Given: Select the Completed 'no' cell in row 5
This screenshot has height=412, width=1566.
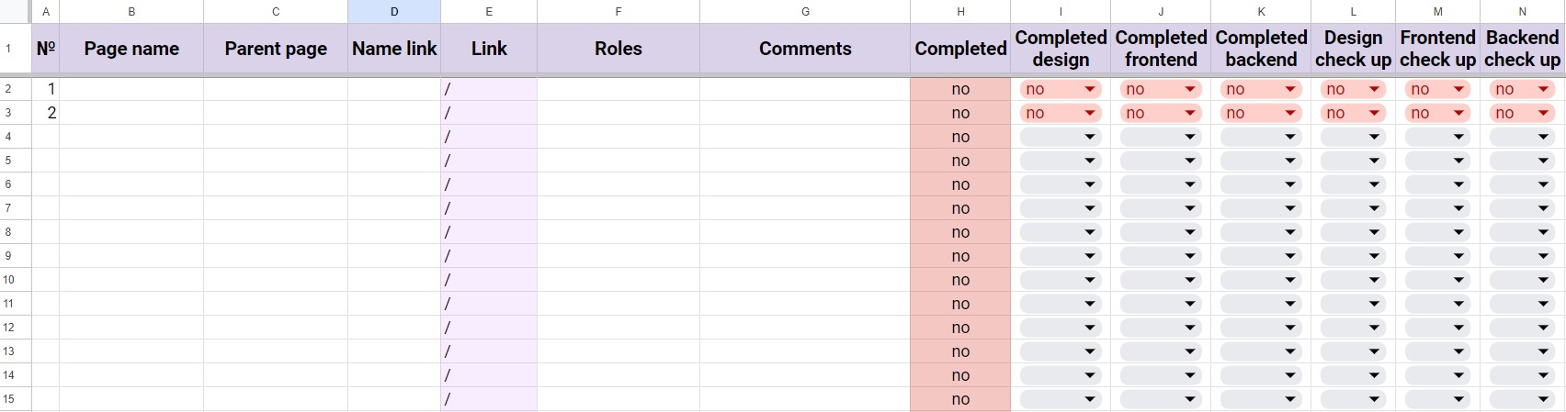Looking at the screenshot, I should pyautogui.click(x=960, y=161).
